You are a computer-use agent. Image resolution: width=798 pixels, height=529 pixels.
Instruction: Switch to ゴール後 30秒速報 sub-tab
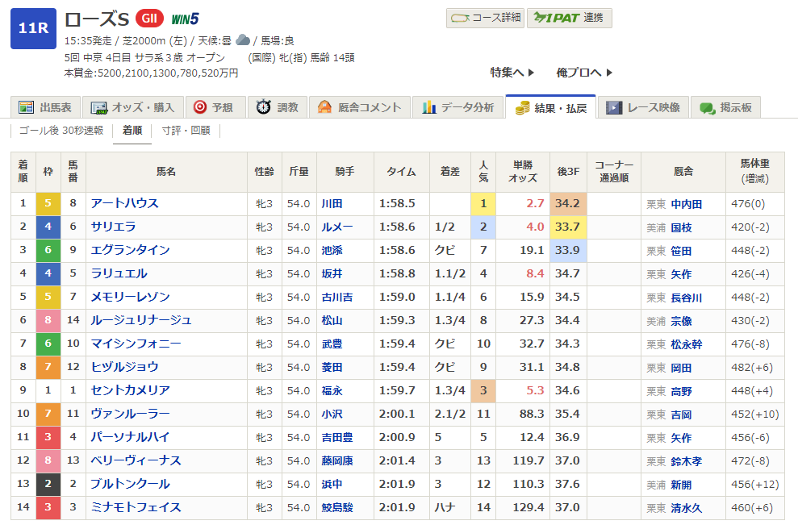pyautogui.click(x=61, y=131)
